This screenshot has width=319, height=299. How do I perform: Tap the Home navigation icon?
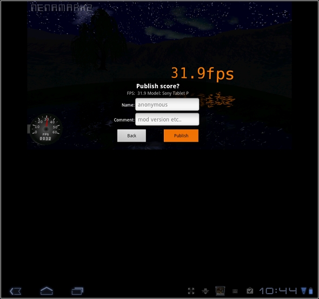click(x=46, y=291)
